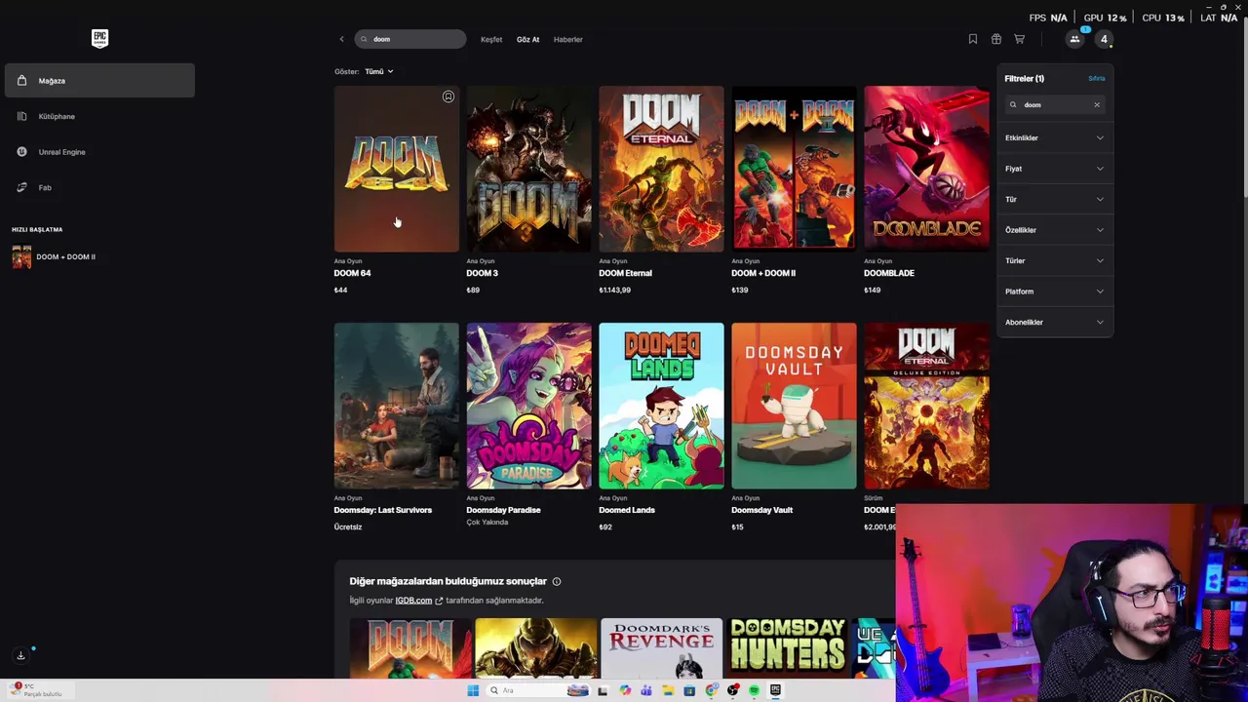This screenshot has width=1248, height=702.
Task: Expand the Türler filter
Action: pos(1055,260)
